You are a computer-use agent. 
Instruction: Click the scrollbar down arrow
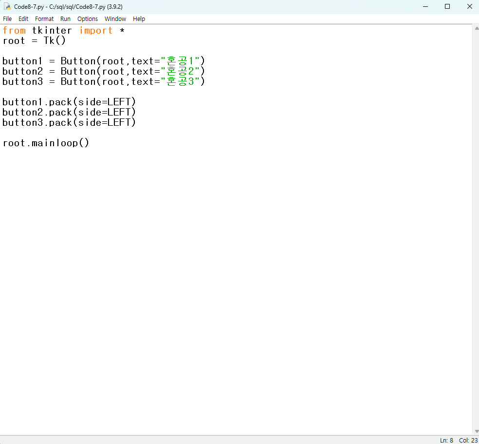click(x=476, y=431)
